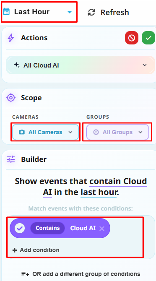Screen dimensions: 156x281
Task: Click the lightning bolt Actions icon
Action: pyautogui.click(x=11, y=38)
